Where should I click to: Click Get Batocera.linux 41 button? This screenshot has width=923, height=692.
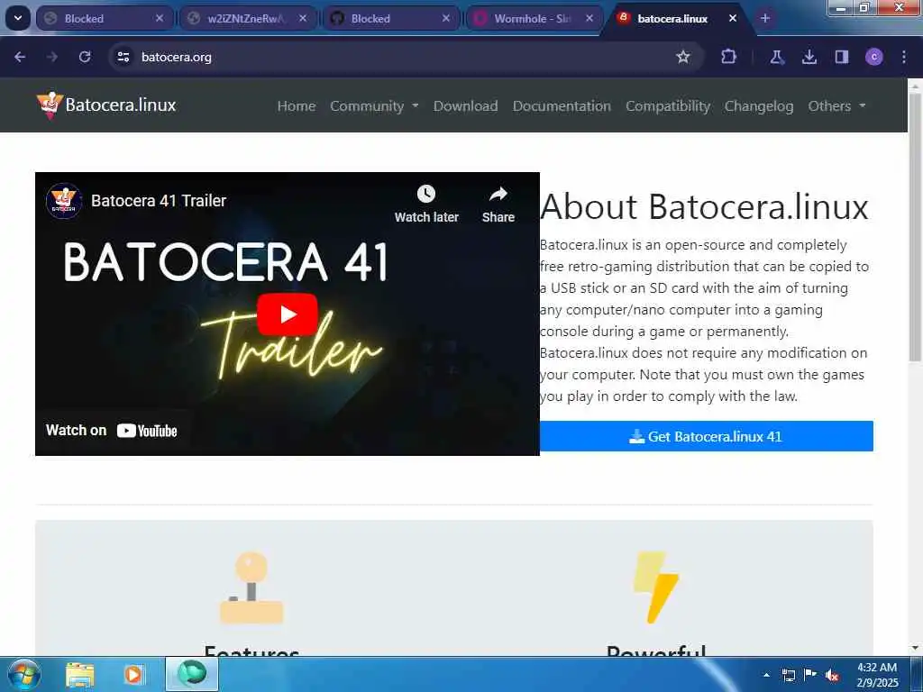point(707,436)
